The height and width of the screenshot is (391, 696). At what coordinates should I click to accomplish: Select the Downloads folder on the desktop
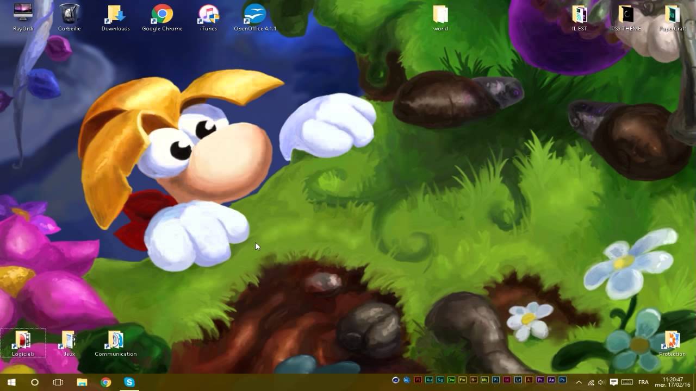115,17
